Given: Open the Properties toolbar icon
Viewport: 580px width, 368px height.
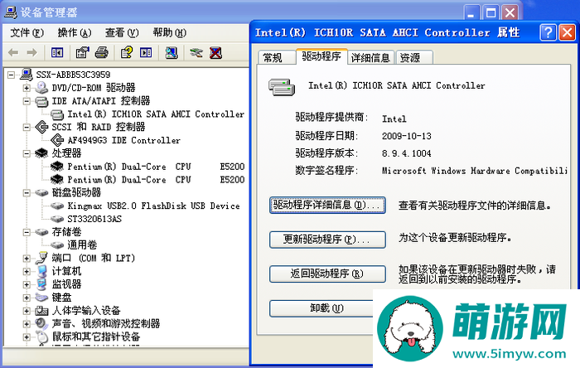Looking at the screenshot, I should (83, 52).
